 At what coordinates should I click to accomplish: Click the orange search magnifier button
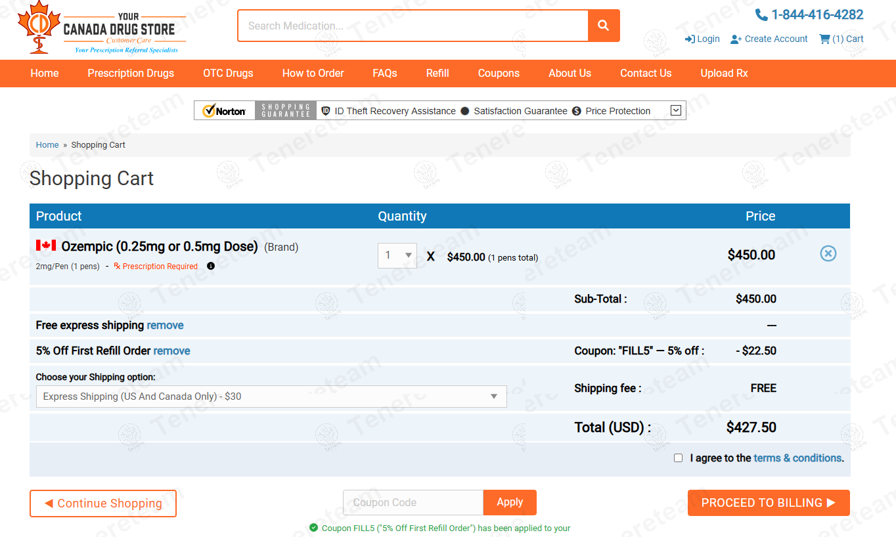(x=604, y=26)
